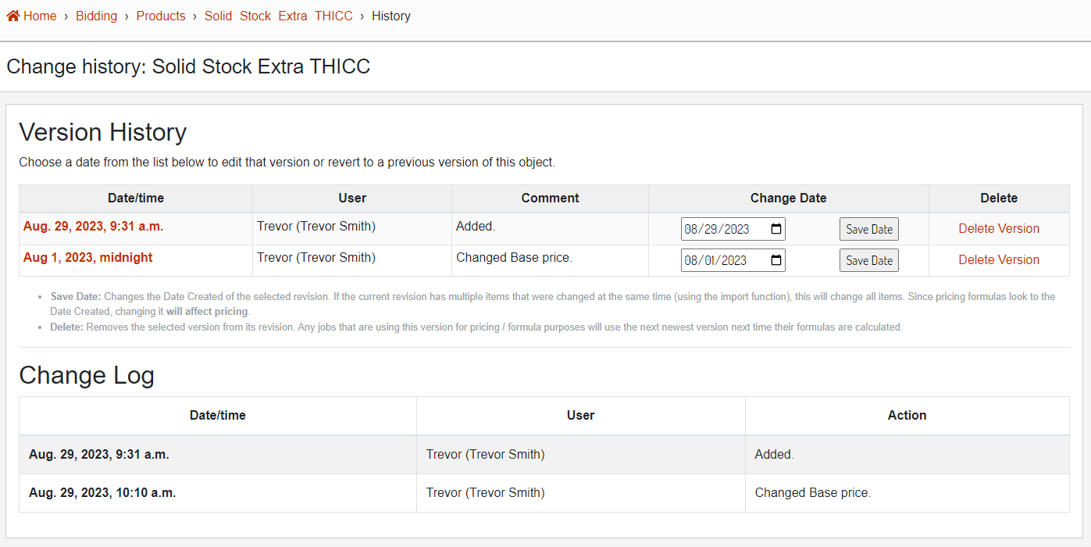The height and width of the screenshot is (547, 1091).
Task: Click the Change Log Action column header
Action: coord(907,416)
